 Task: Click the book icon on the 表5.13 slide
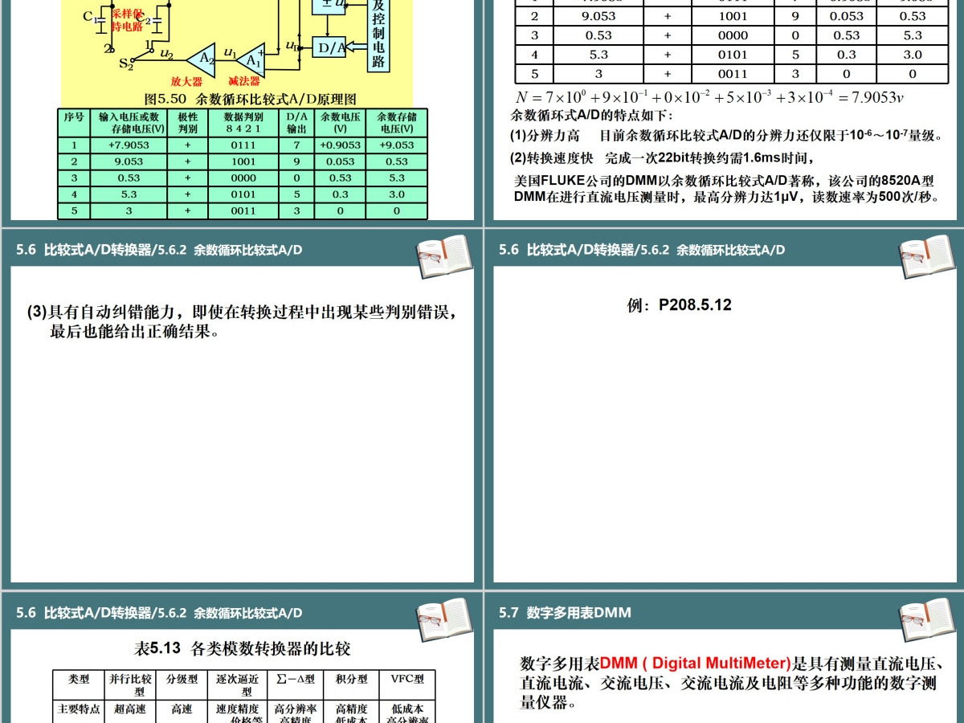(444, 620)
